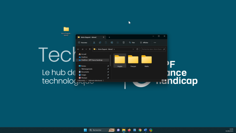Switch to details list view
The height and width of the screenshot is (133, 236).
[x=163, y=80]
